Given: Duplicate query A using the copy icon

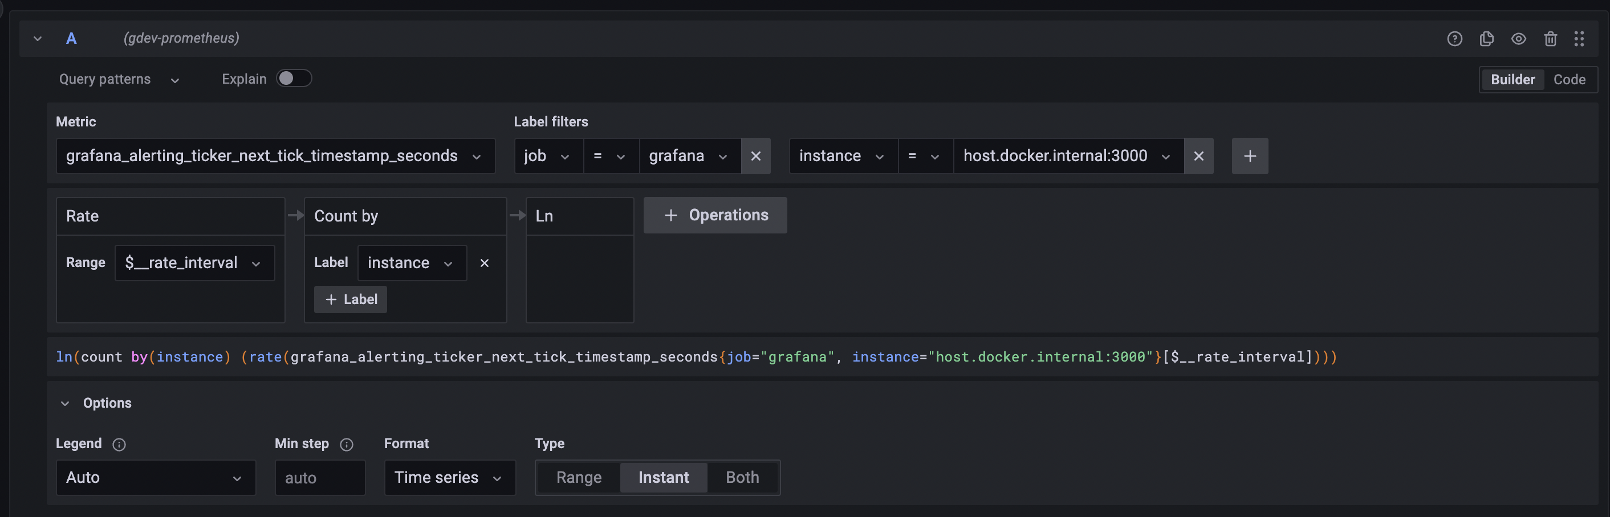Looking at the screenshot, I should tap(1487, 38).
